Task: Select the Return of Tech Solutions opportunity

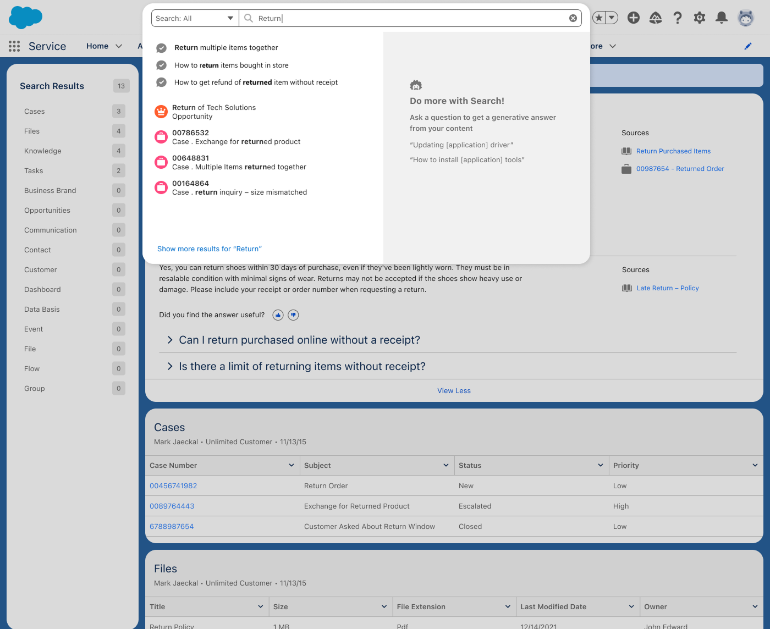Action: point(213,112)
